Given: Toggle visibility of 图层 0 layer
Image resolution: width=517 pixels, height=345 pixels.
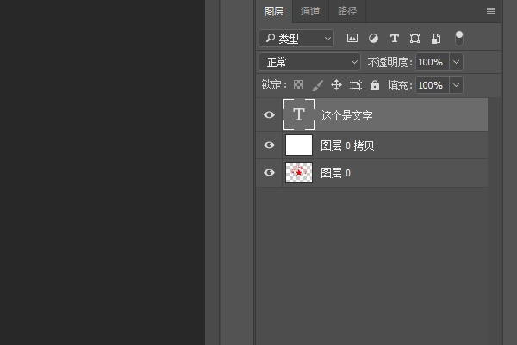Looking at the screenshot, I should tap(269, 173).
